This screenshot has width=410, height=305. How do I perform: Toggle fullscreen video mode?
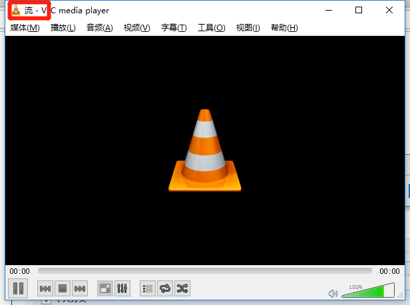click(x=105, y=288)
